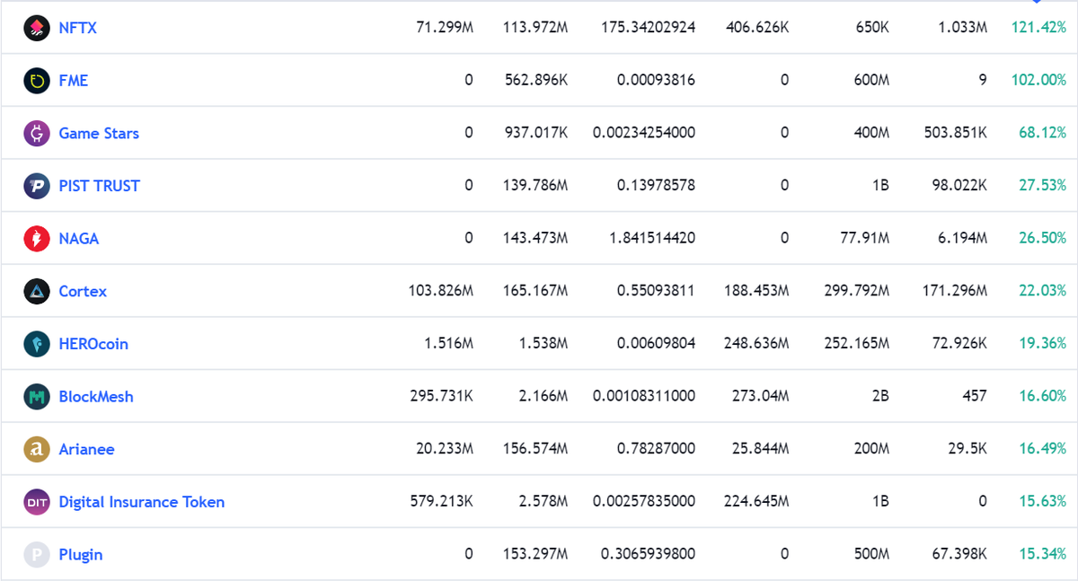Click the Game Stars logo icon
1078x581 pixels.
(37, 133)
